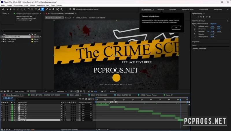Viewport: 231px width, 131px height.
Task: Click the Home icon in the toolbar
Action: [3, 9]
